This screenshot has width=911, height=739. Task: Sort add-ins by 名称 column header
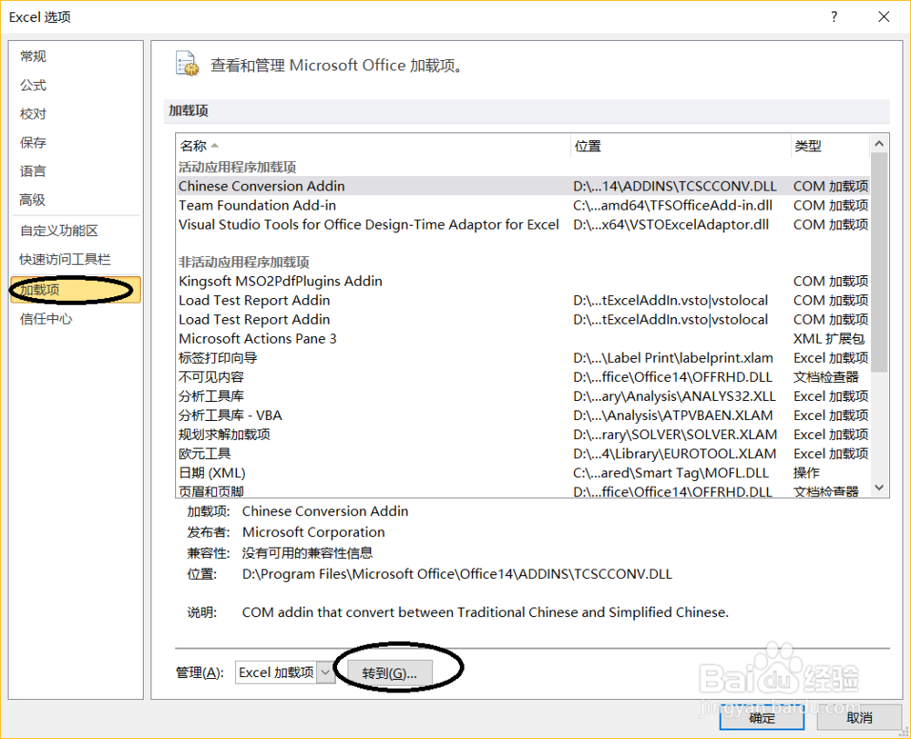(373, 146)
